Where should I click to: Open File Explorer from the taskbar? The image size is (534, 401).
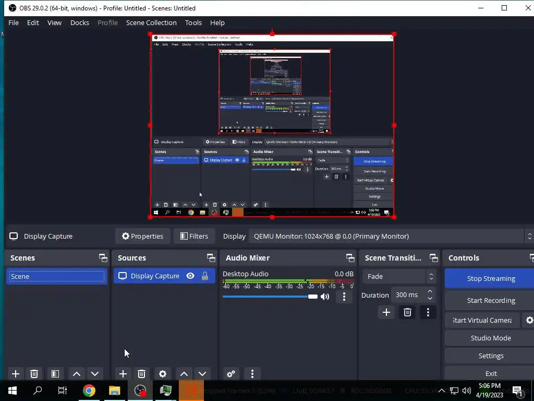[x=114, y=391]
